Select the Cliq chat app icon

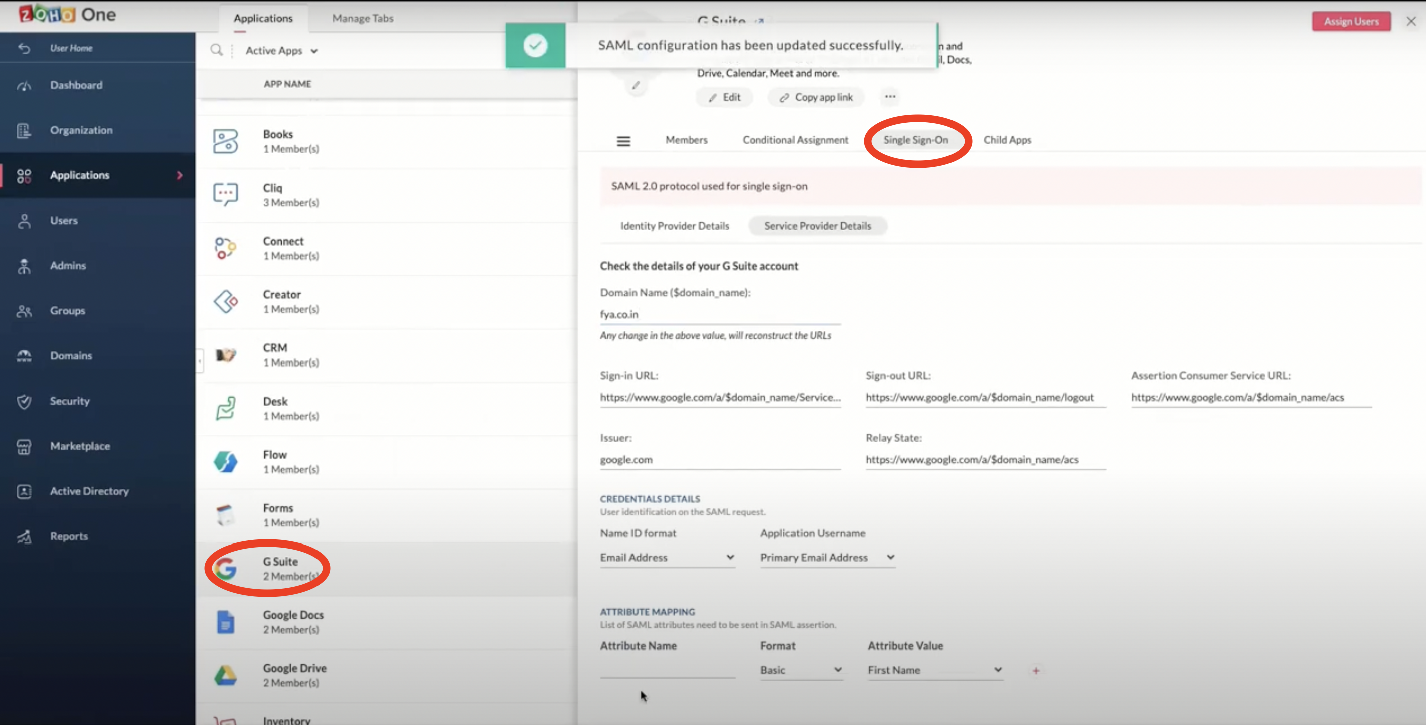coord(225,194)
